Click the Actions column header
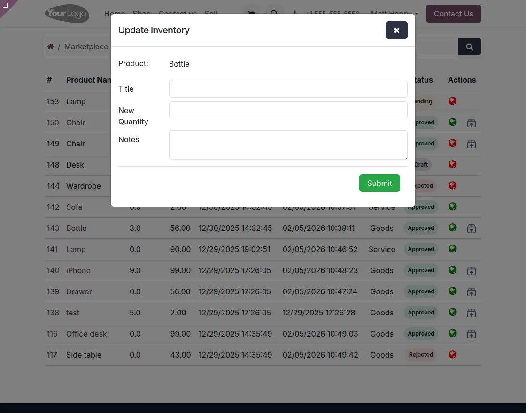 462,80
